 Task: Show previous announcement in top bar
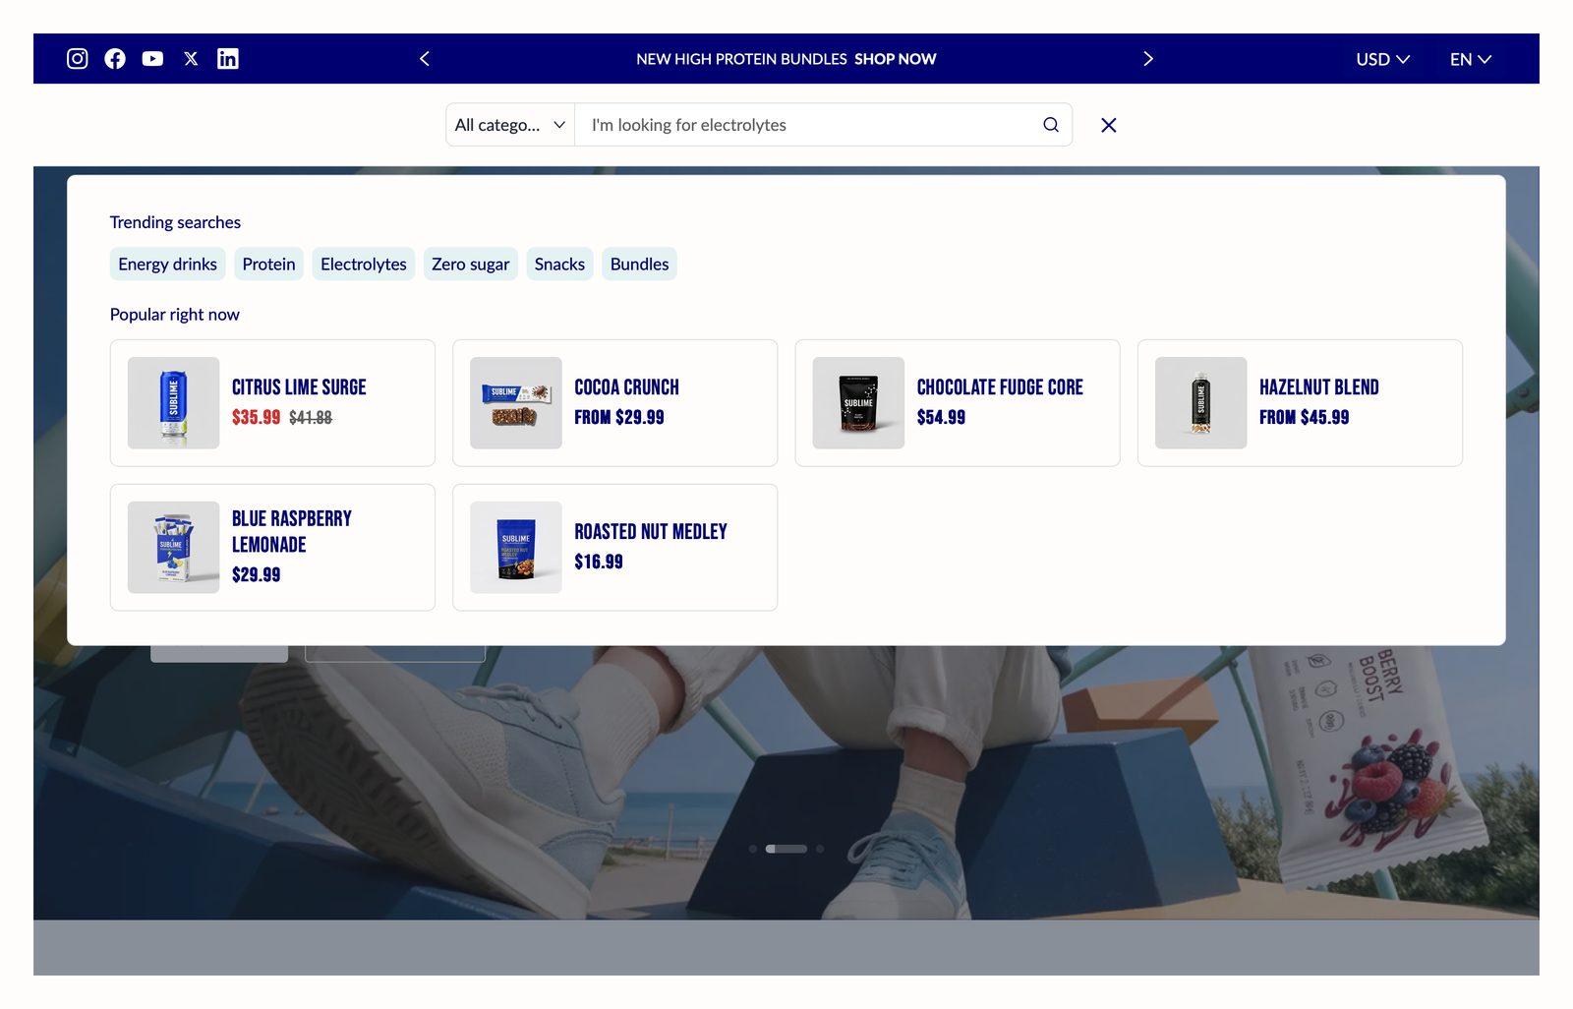click(425, 59)
